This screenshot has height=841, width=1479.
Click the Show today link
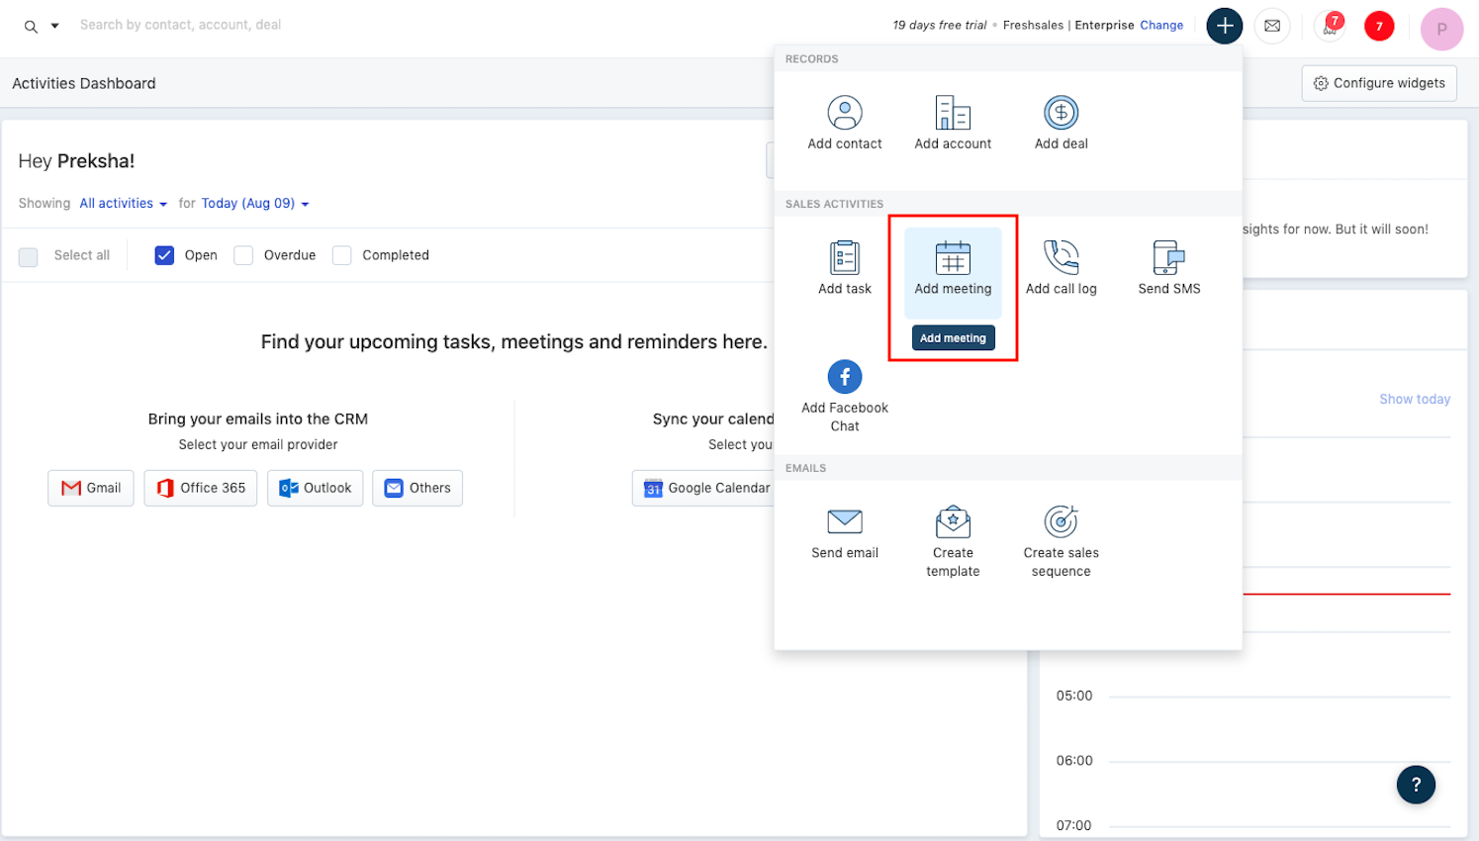pos(1414,400)
